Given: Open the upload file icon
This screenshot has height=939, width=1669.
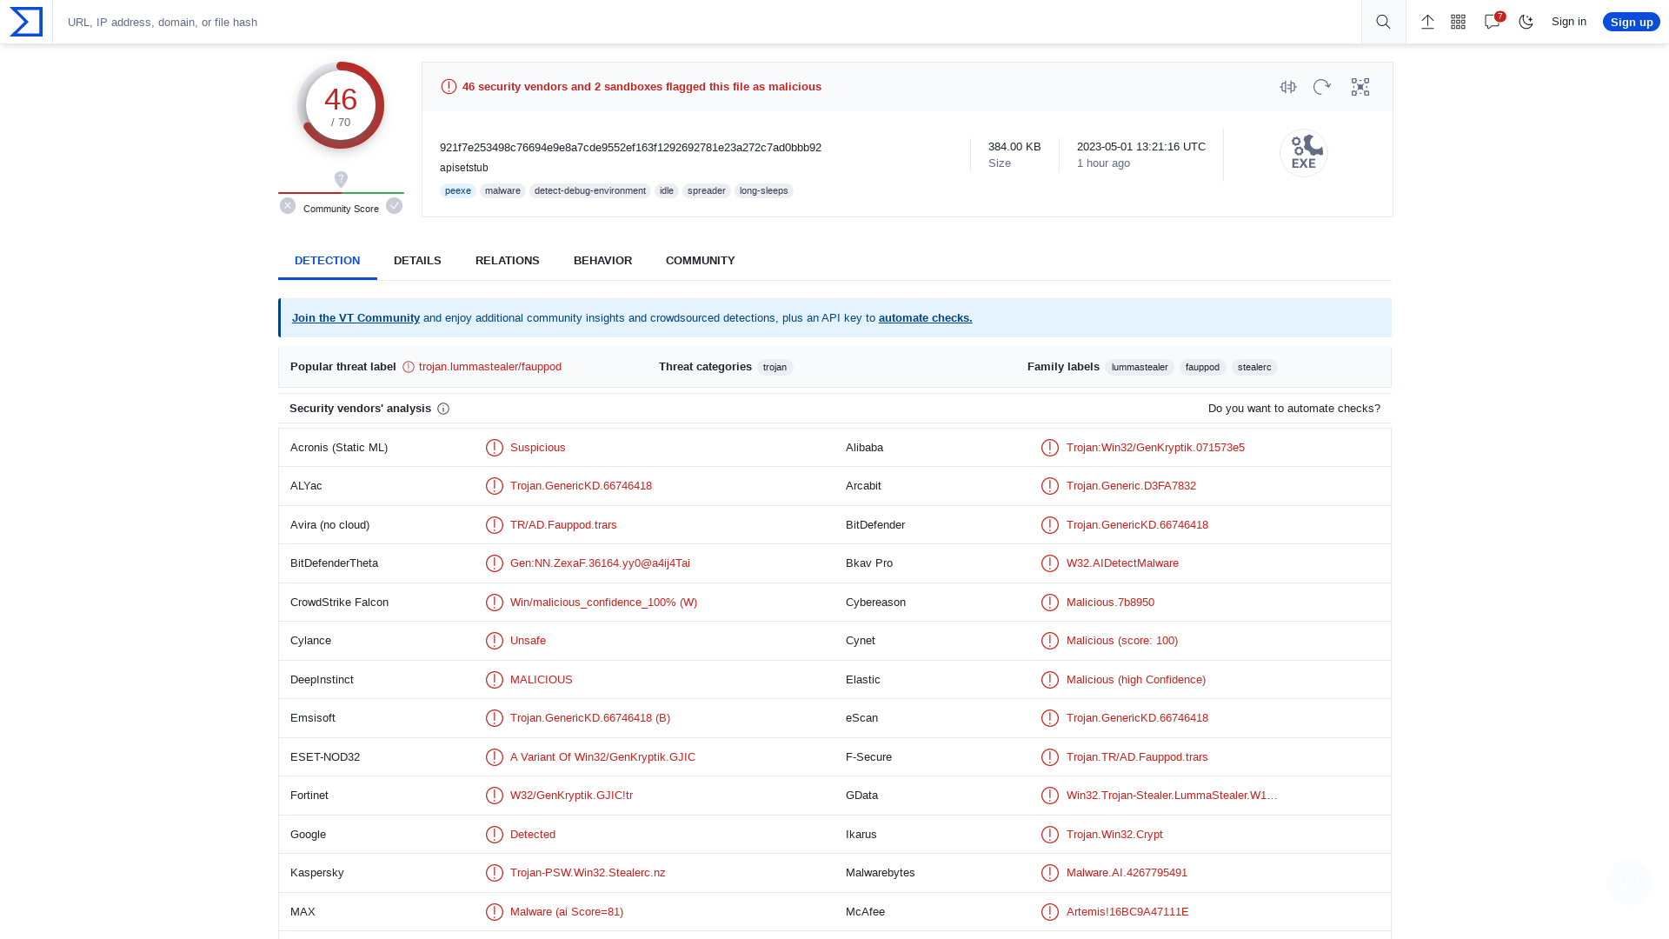Looking at the screenshot, I should click(x=1427, y=22).
